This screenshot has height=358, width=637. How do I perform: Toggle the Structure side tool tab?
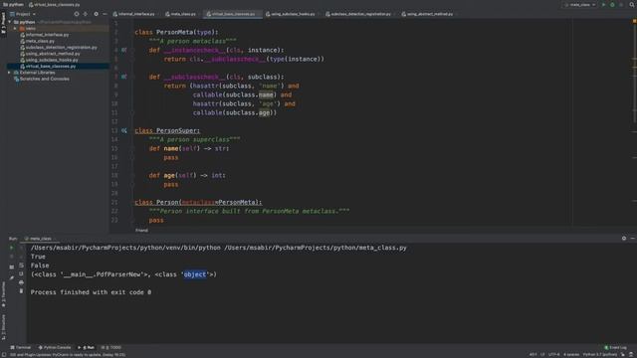pos(3,327)
